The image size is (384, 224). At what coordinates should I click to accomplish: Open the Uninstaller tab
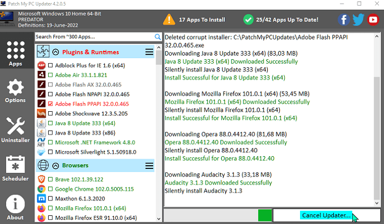point(15,130)
